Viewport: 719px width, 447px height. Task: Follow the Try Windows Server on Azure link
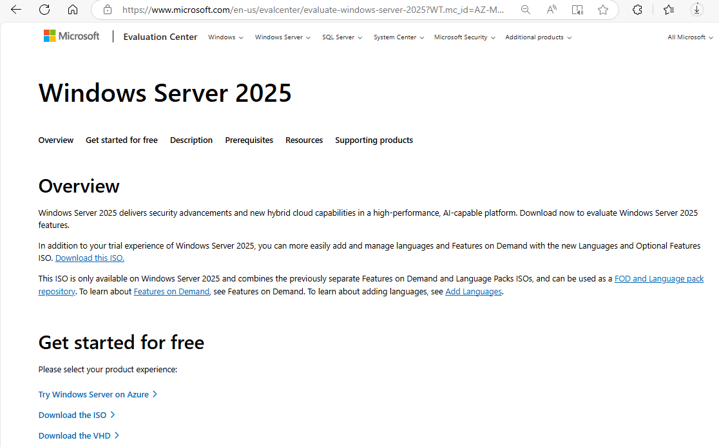93,394
